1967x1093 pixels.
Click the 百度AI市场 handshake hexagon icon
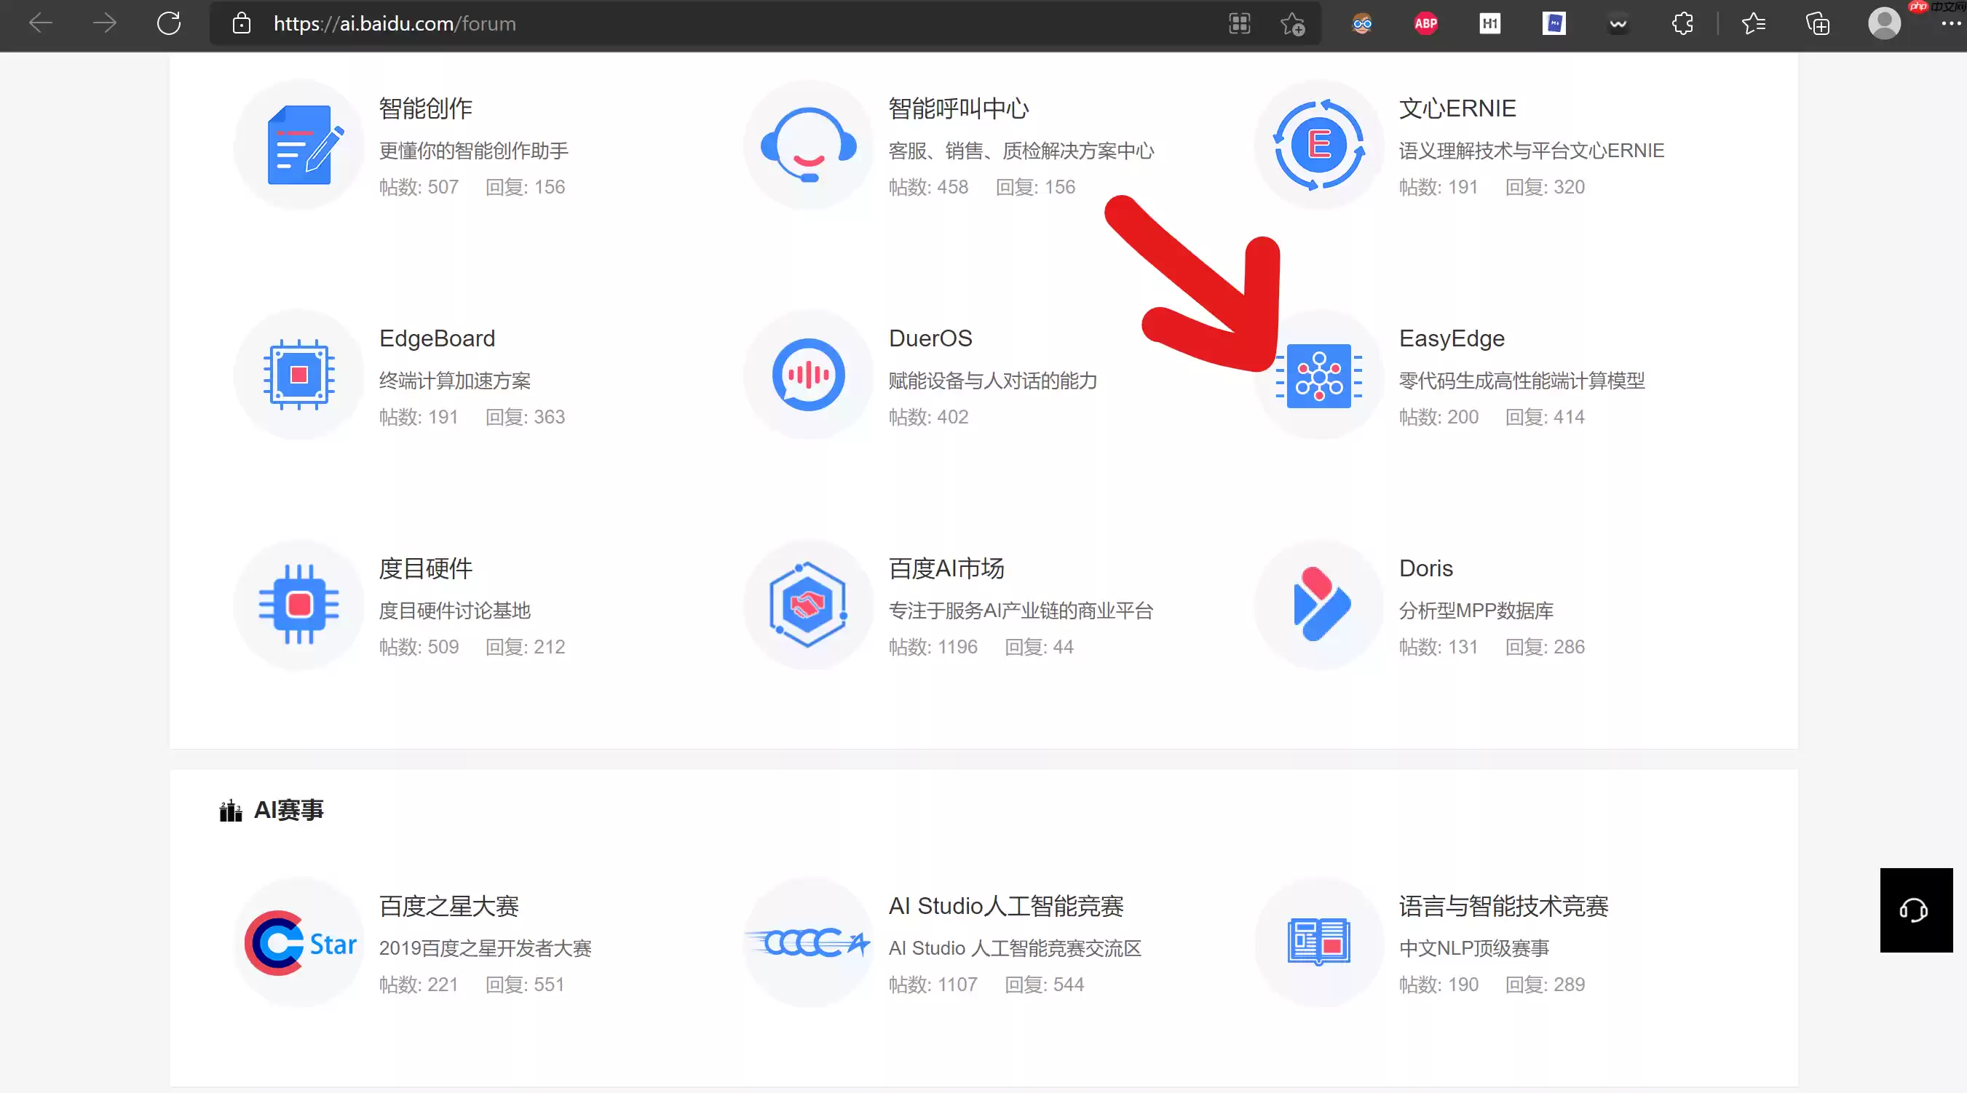coord(807,605)
